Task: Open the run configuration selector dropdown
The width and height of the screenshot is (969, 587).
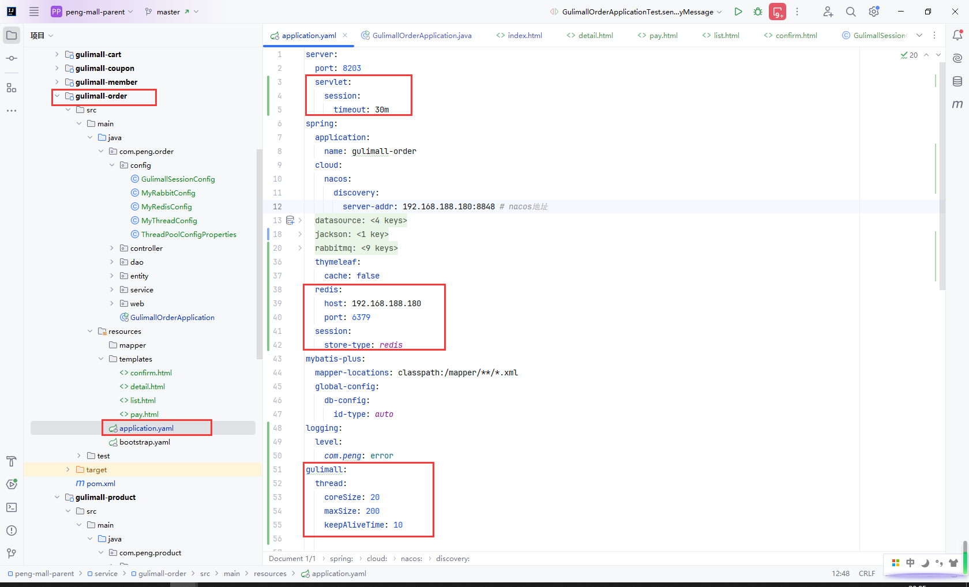Action: pyautogui.click(x=636, y=12)
